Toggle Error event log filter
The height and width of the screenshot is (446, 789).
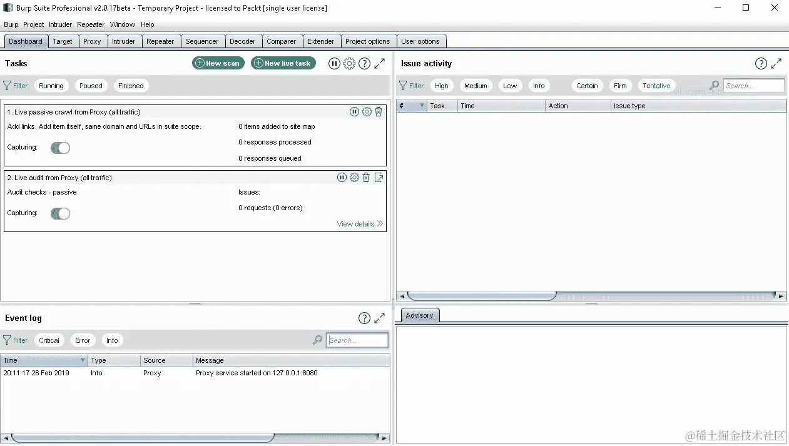pos(83,340)
